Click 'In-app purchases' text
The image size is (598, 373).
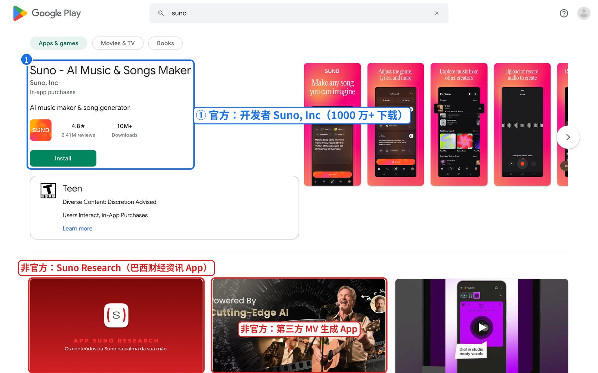53,92
